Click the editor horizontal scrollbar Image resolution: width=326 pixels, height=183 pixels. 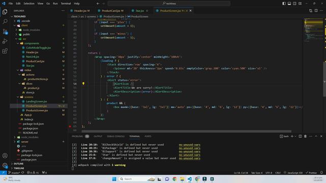coord(186,131)
